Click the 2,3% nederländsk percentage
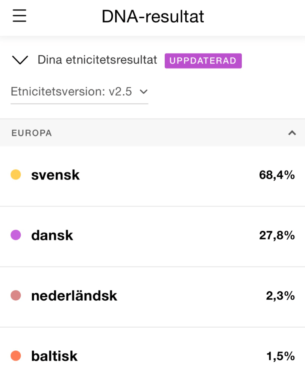The width and height of the screenshot is (305, 385). coord(280,296)
